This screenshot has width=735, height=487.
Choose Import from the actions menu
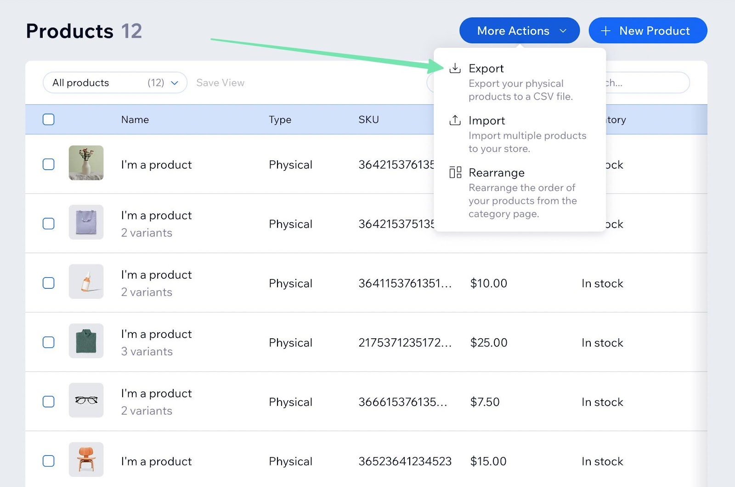click(x=487, y=121)
